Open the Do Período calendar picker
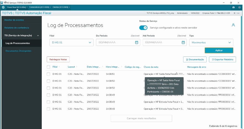This screenshot has width=244, height=129. tap(136, 42)
